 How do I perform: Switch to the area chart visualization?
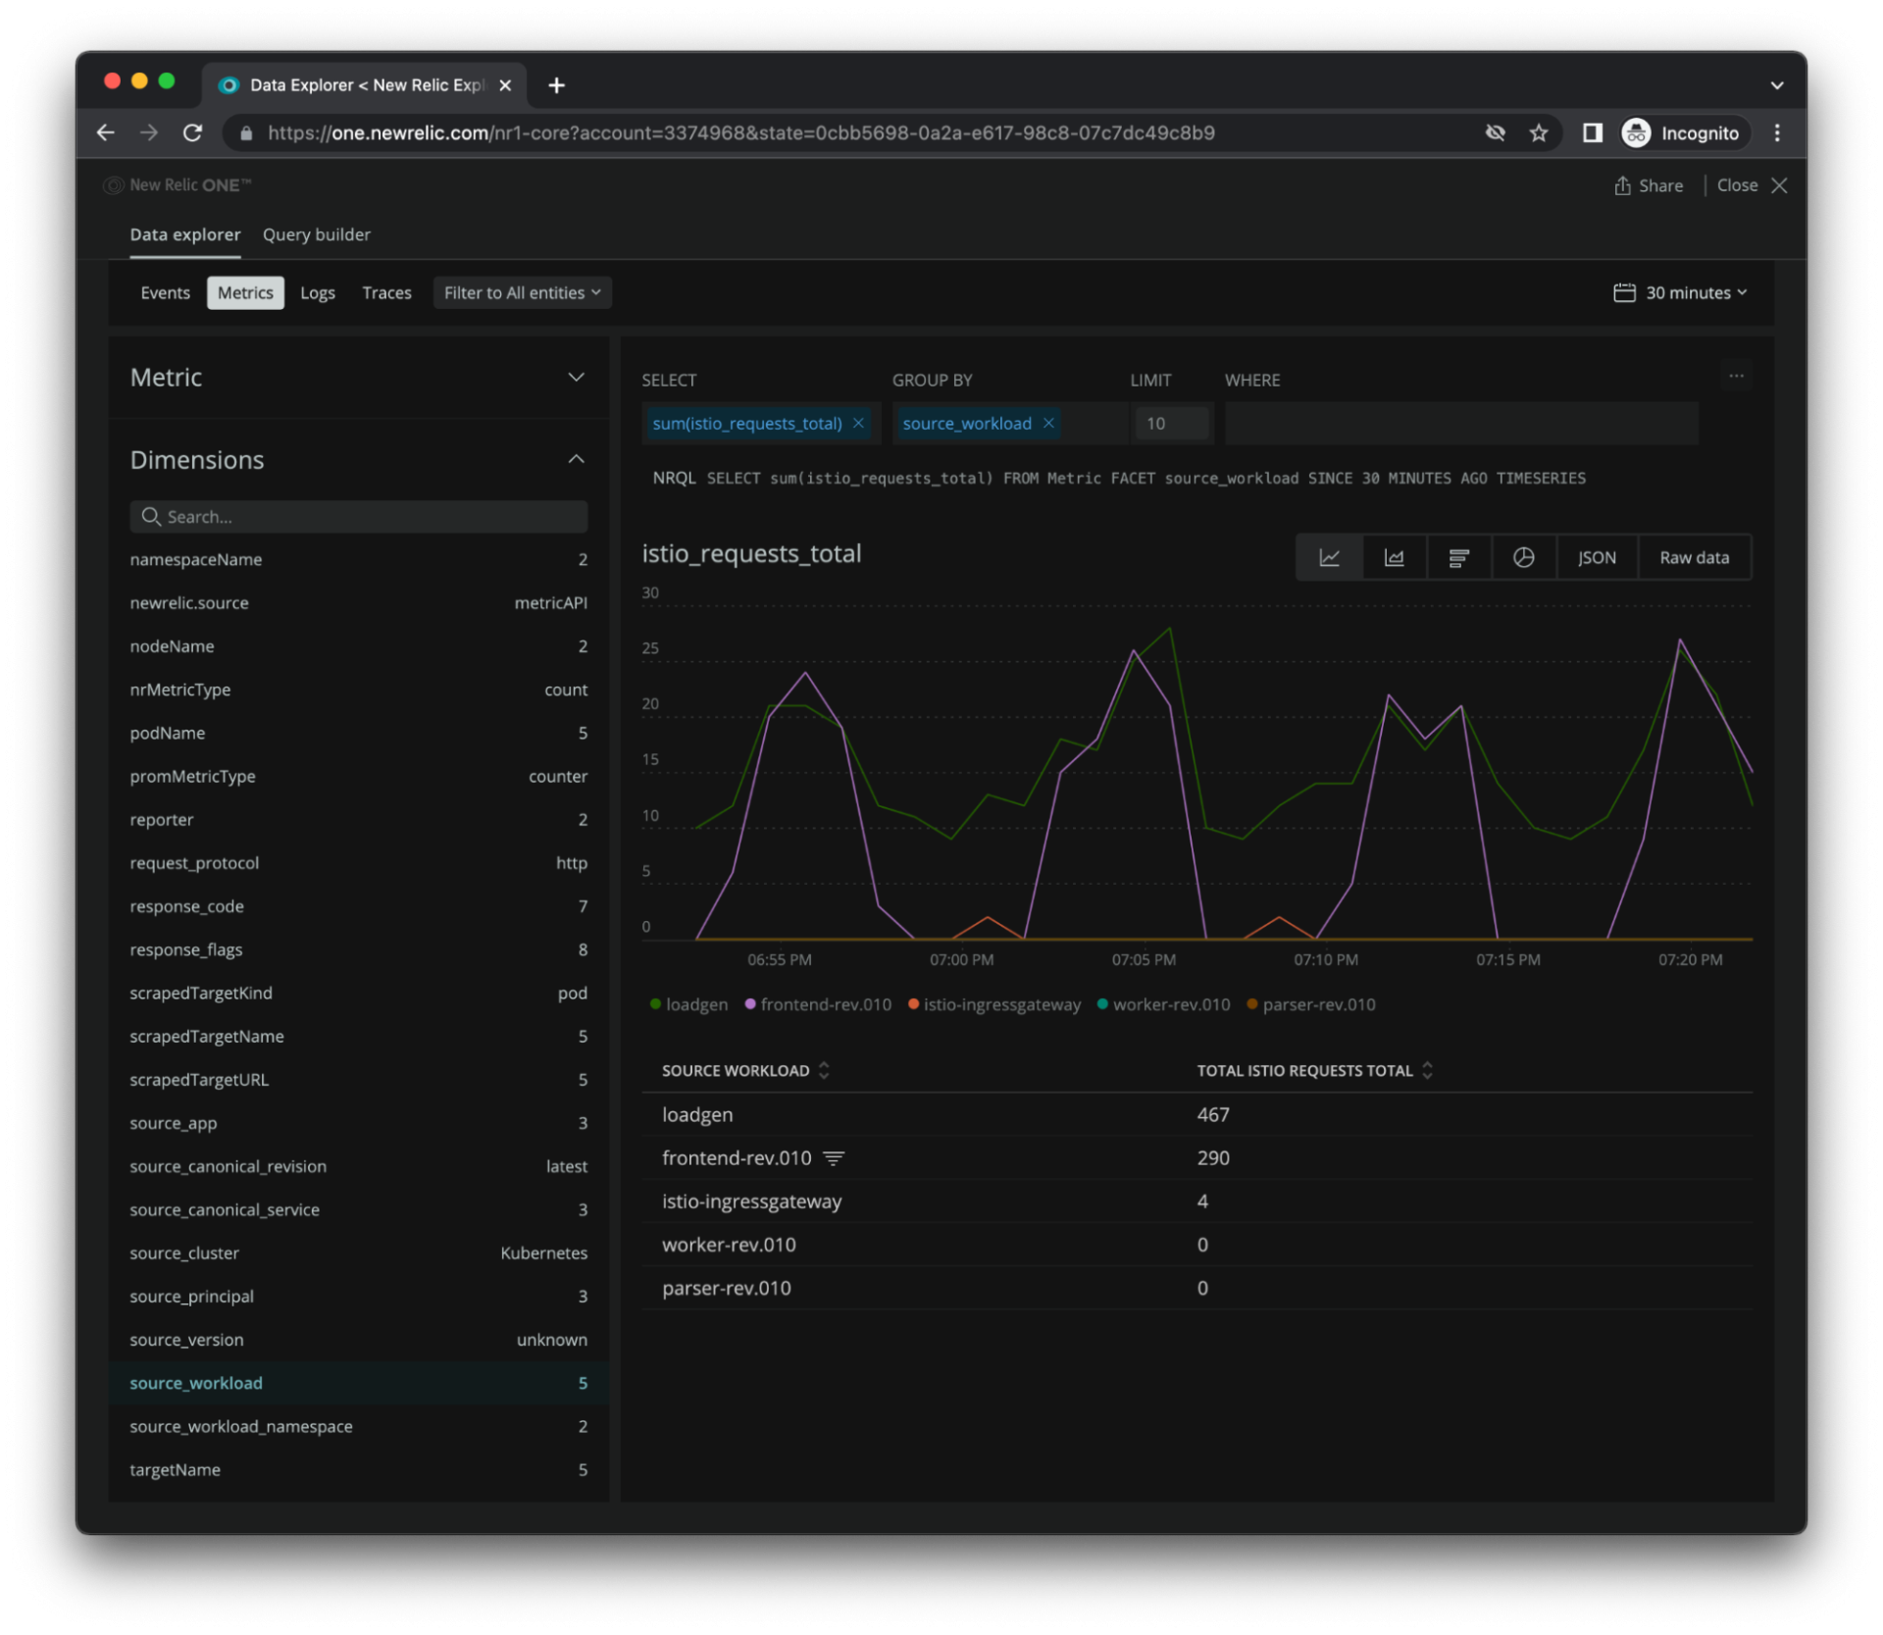(1394, 557)
